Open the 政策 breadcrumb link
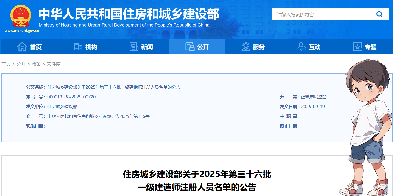 (36, 64)
